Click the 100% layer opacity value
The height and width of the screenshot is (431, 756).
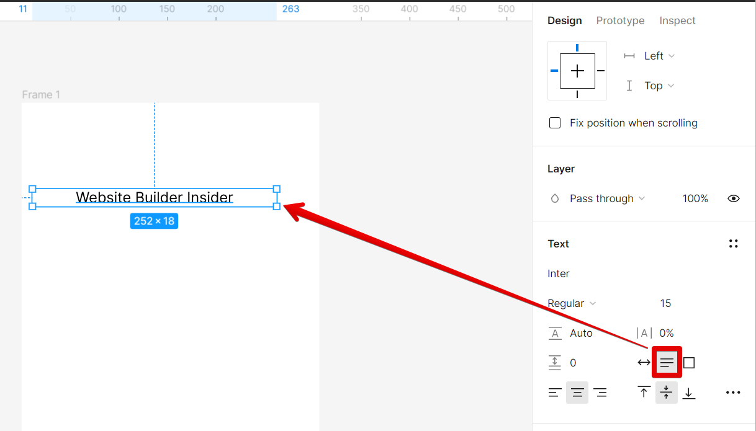(695, 198)
